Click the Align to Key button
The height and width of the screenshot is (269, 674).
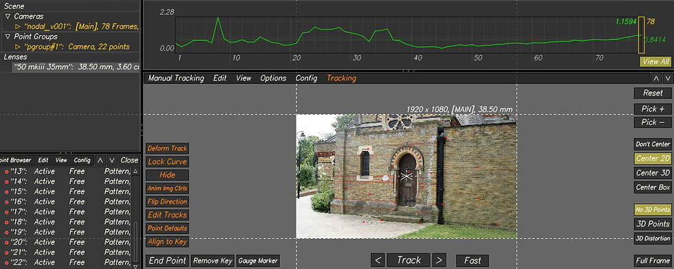[167, 242]
